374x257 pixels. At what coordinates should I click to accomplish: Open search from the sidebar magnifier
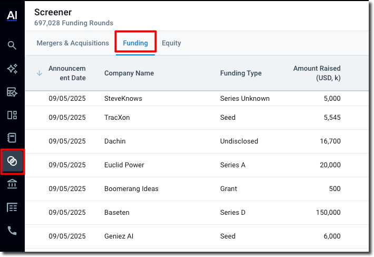12,45
